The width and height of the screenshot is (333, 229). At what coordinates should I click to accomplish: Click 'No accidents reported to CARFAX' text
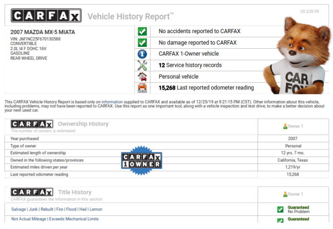200,31
